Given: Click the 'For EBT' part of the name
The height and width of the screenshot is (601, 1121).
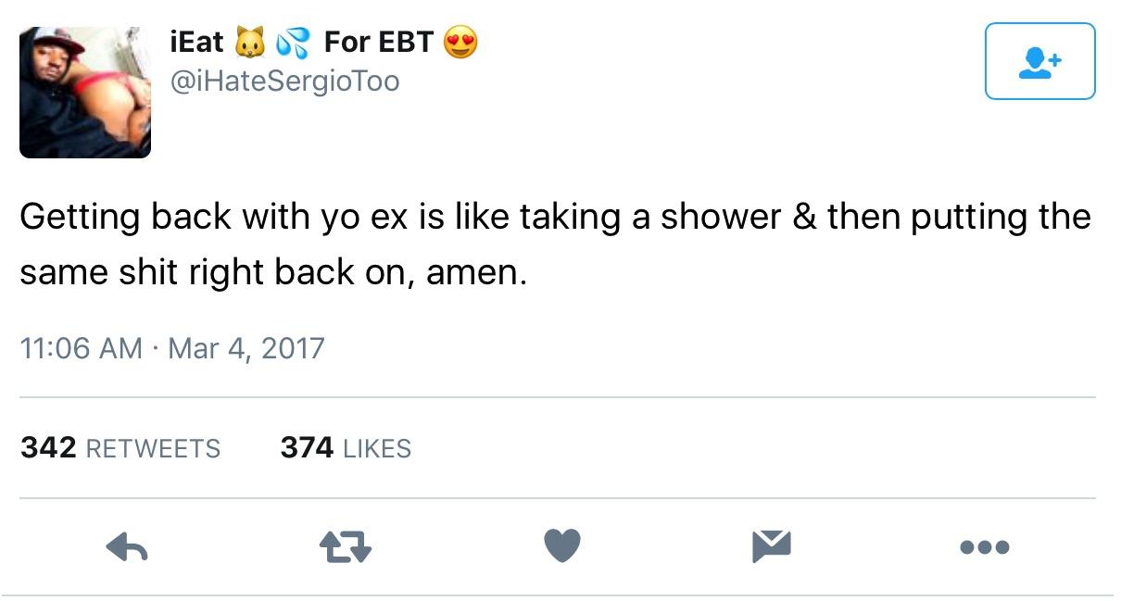Looking at the screenshot, I should point(378,43).
